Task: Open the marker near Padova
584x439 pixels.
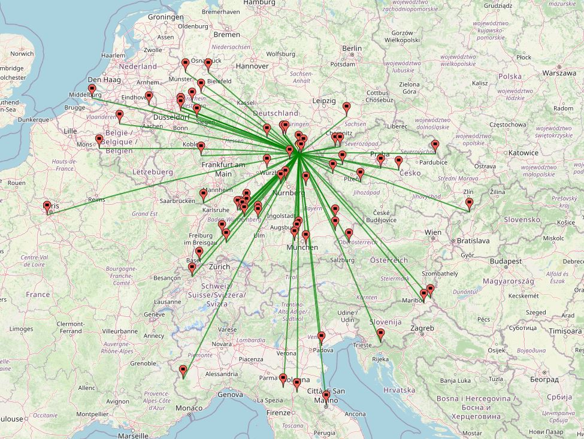Action: click(x=322, y=337)
